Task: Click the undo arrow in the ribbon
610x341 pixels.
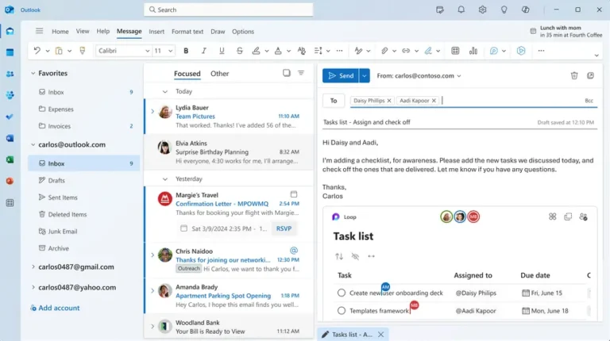Action: pos(37,51)
